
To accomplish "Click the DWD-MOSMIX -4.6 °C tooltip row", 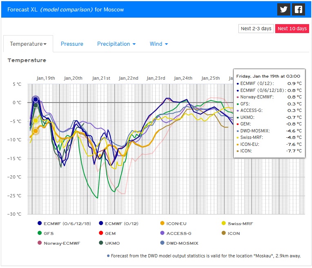I will coord(269,131).
